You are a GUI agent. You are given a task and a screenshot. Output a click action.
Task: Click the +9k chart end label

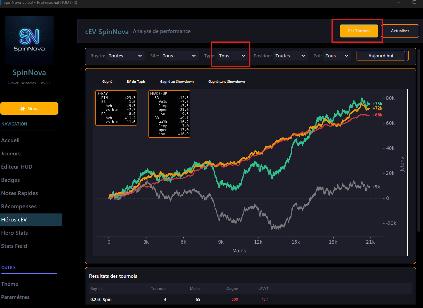click(x=376, y=187)
